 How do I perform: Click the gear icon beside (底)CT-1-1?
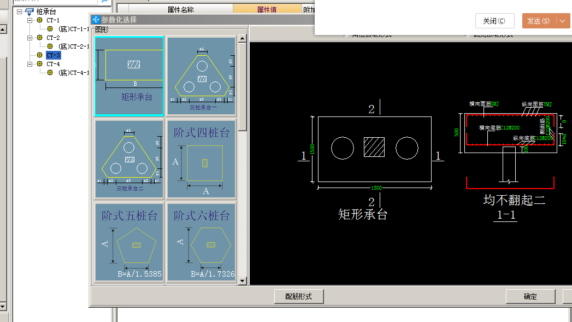pos(50,29)
